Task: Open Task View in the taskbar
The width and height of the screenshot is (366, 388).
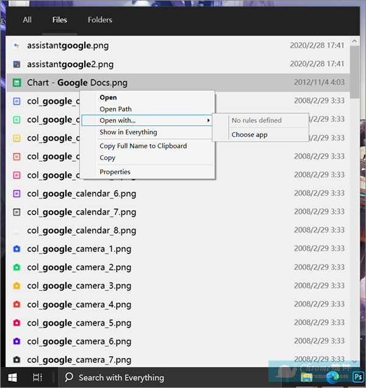Action: (x=37, y=377)
